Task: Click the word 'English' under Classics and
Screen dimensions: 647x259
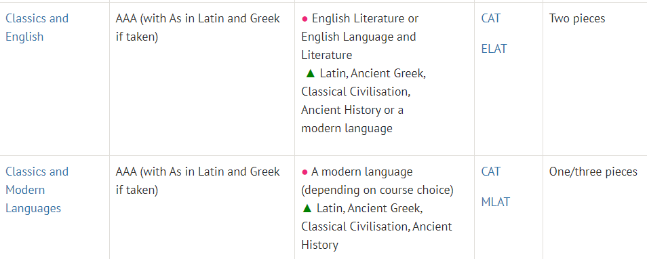Action: point(24,37)
